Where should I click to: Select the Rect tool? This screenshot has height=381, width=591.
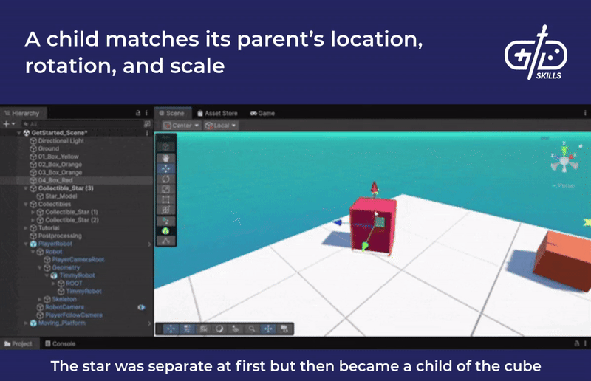pos(165,199)
